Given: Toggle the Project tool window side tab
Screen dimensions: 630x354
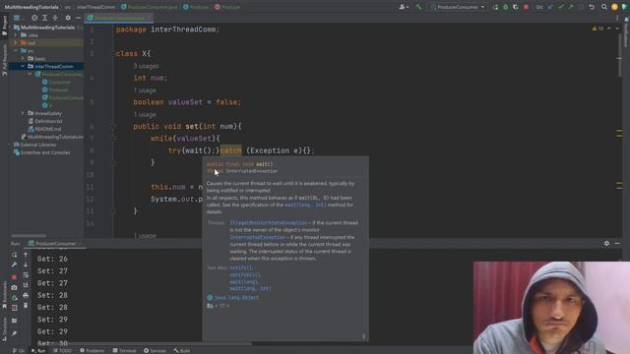Looking at the screenshot, I should pos(4,27).
